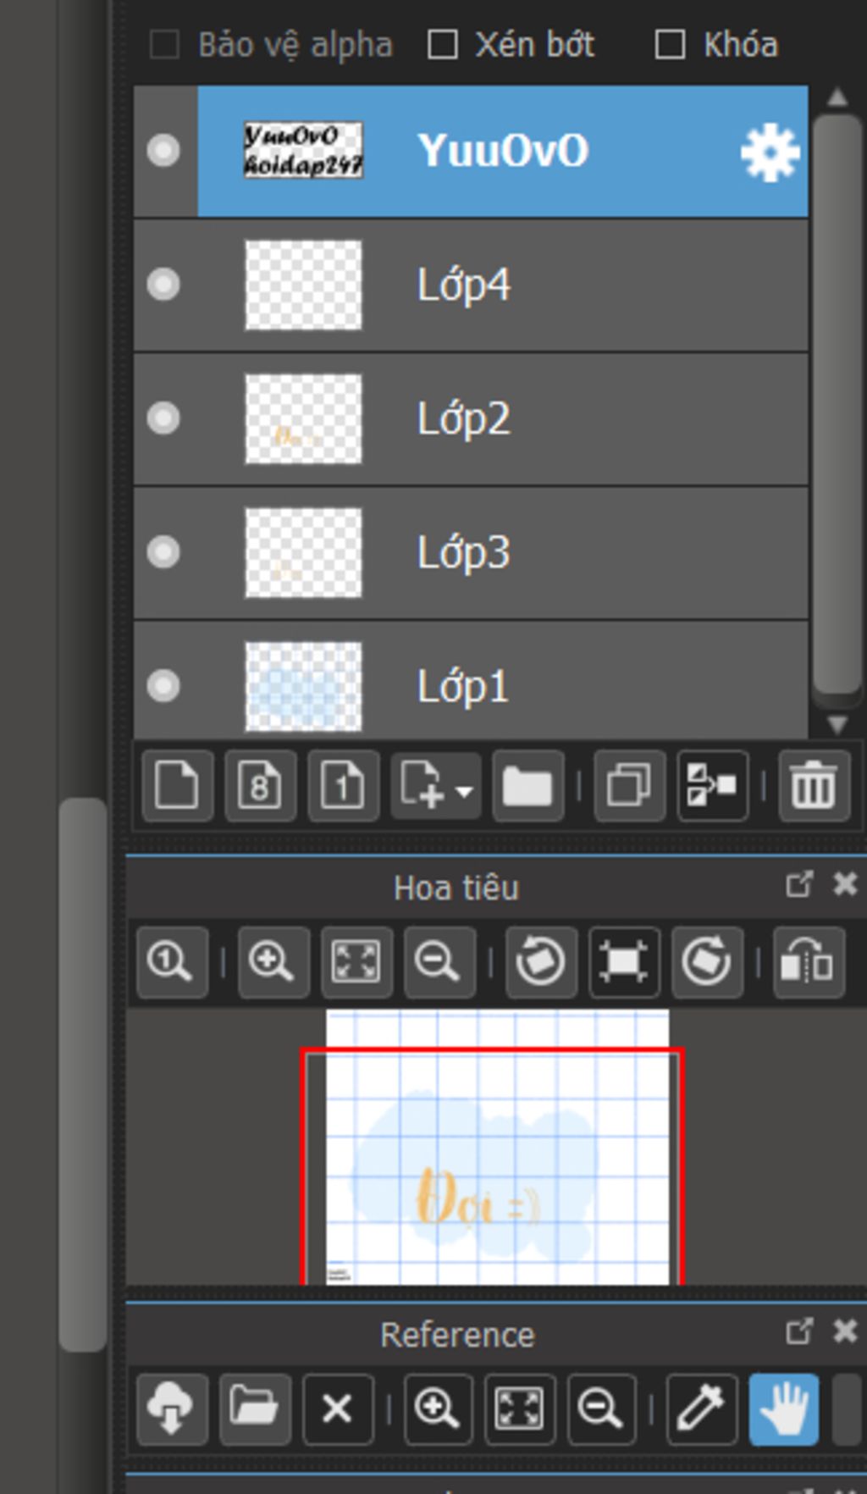
Task: Pick the eyedropper in Reference panel
Action: click(701, 1409)
